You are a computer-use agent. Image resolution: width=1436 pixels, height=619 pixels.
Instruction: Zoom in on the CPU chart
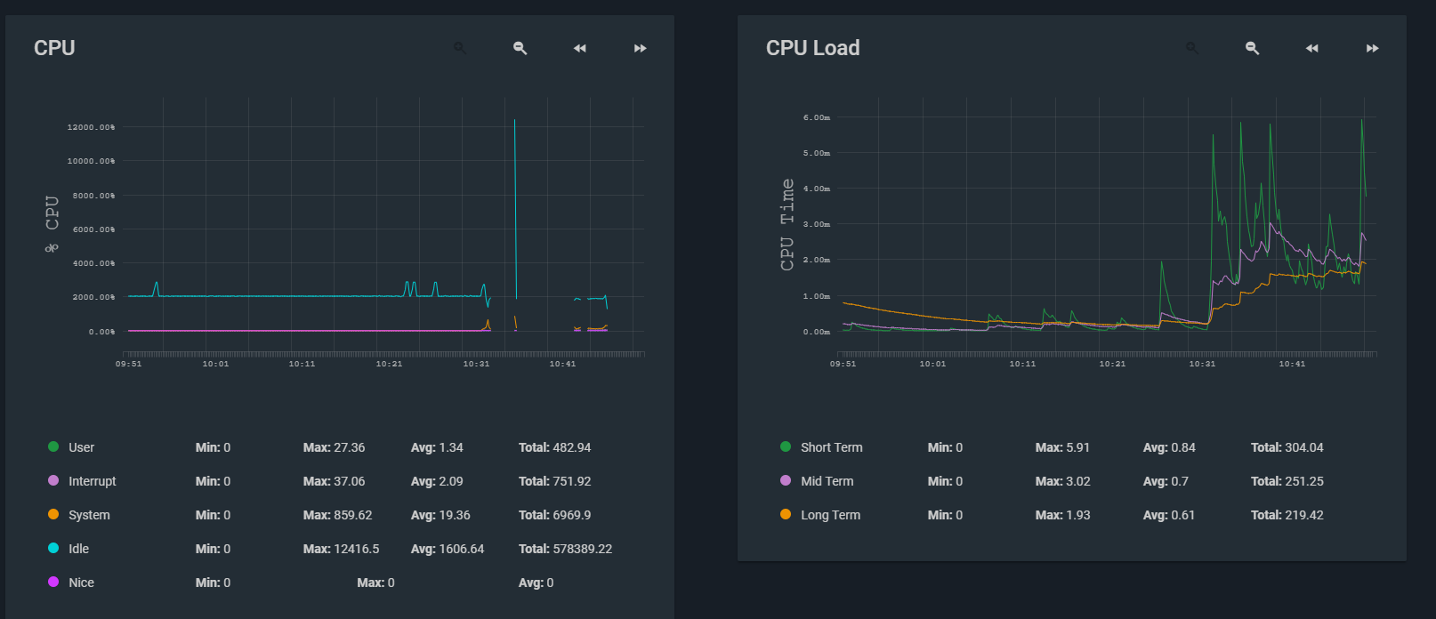[460, 48]
